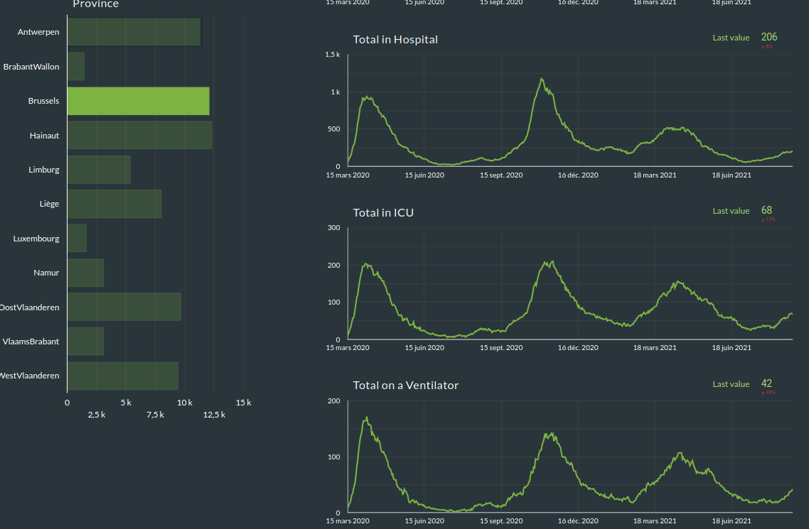Filter by the WestVlaanderen bar
This screenshot has width=809, height=529.
(122, 376)
